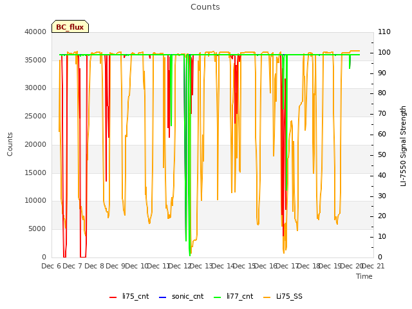Click the 50 tick on the right axis
This screenshot has width=412, height=309.
point(382,154)
